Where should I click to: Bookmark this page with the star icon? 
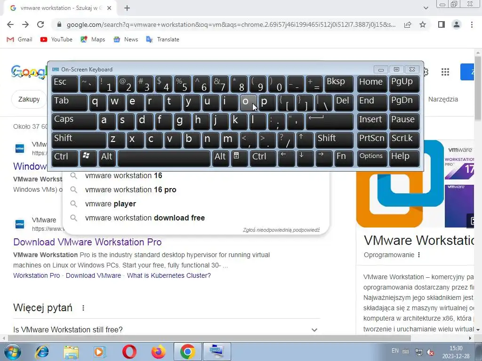click(x=423, y=24)
